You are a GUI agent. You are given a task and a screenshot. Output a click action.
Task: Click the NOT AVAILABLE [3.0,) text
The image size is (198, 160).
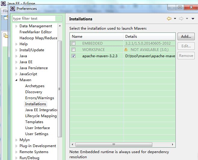[150, 50]
